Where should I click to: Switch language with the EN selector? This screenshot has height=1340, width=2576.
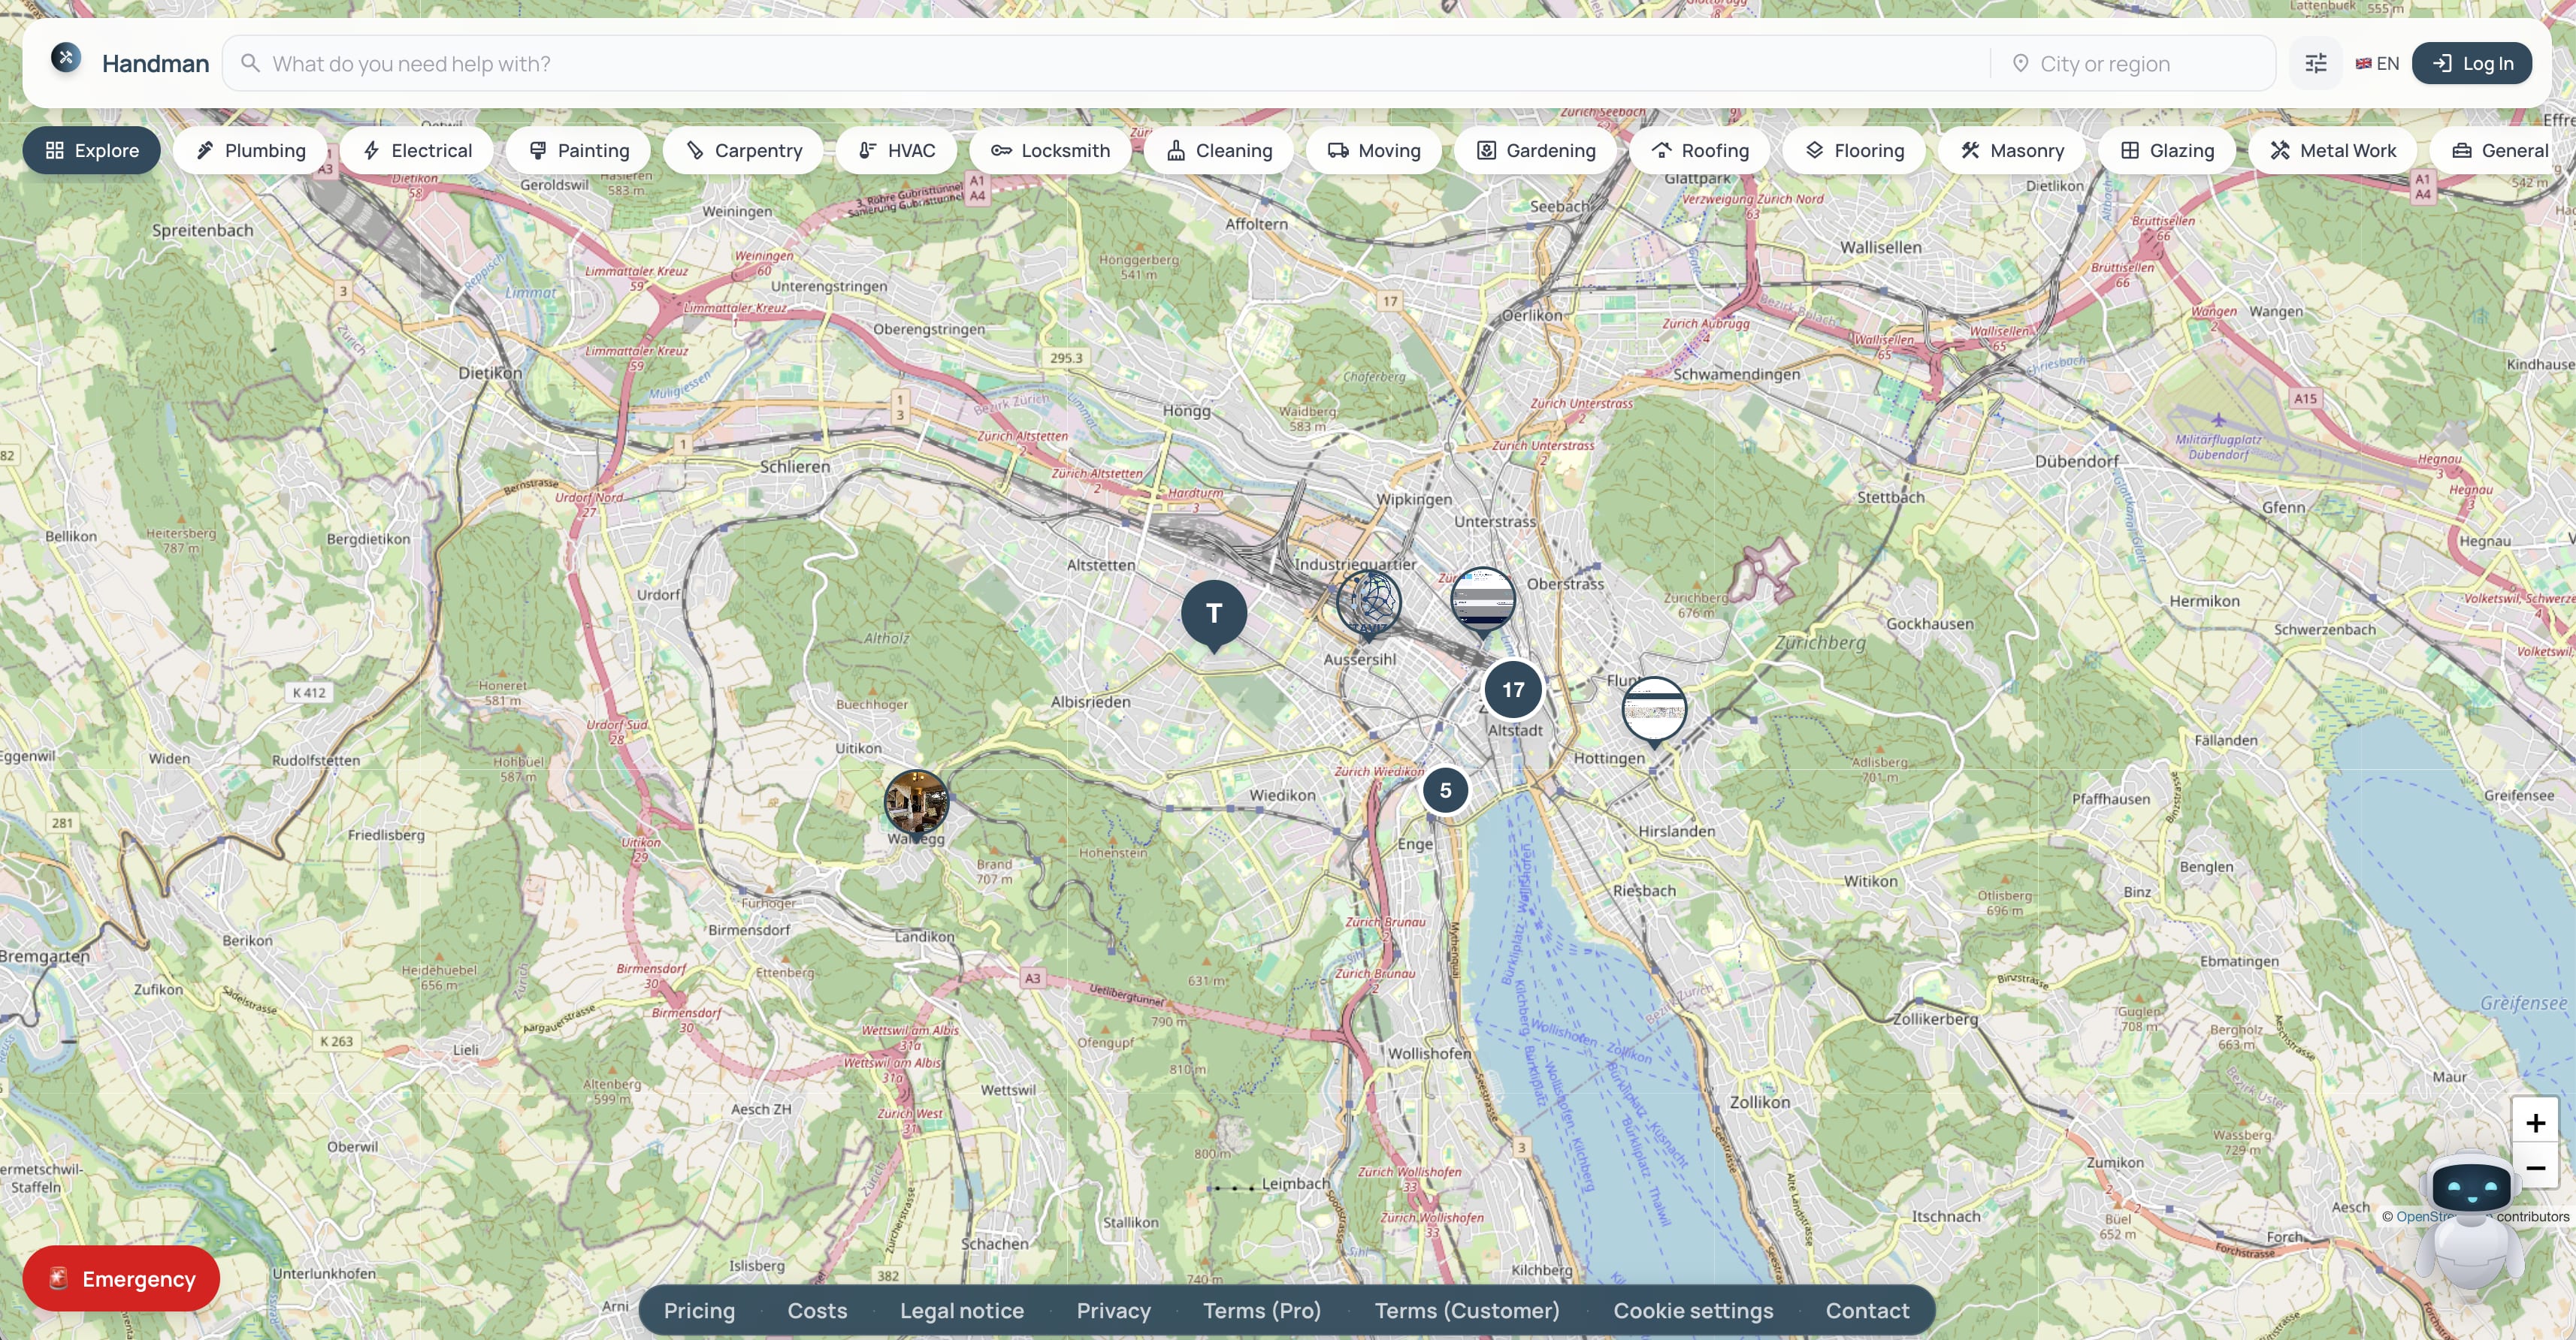(2377, 63)
